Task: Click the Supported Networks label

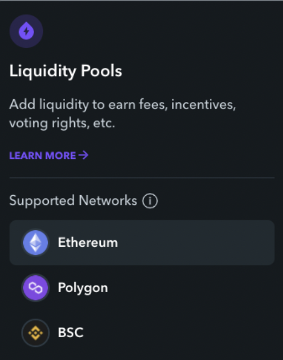Action: (x=73, y=201)
